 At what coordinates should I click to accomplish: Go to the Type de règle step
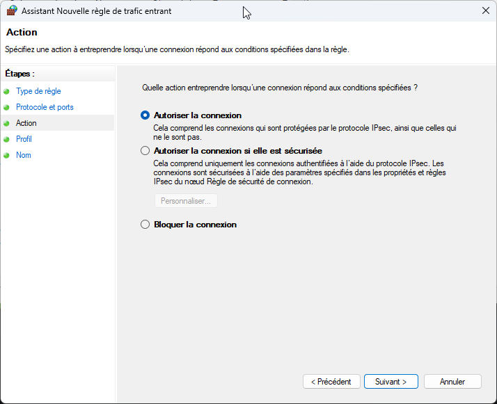coord(38,91)
